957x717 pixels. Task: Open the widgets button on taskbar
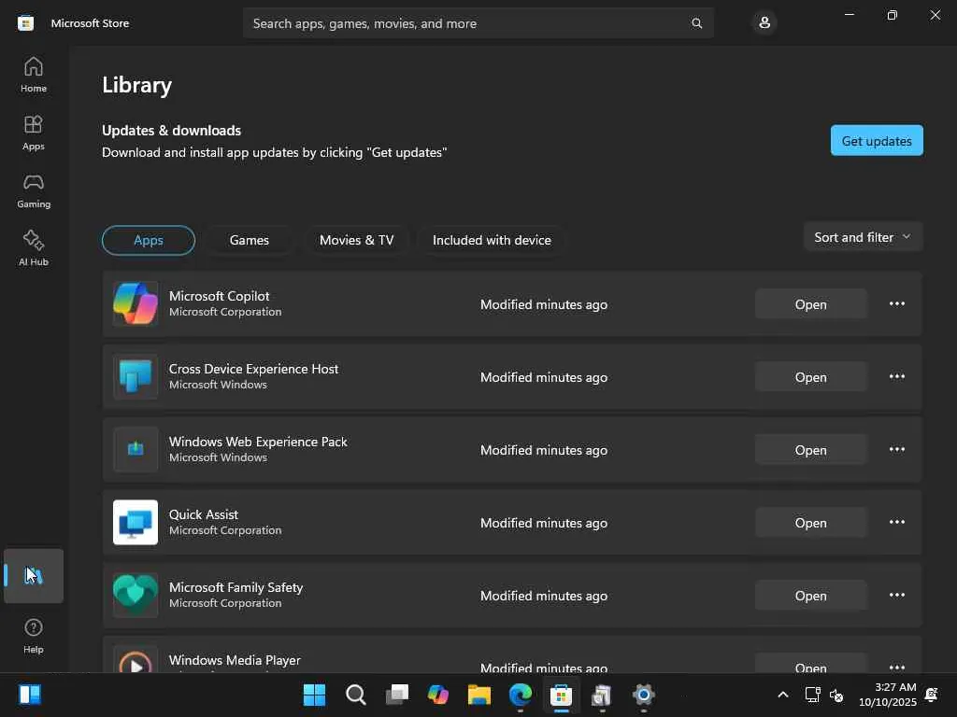(29, 695)
